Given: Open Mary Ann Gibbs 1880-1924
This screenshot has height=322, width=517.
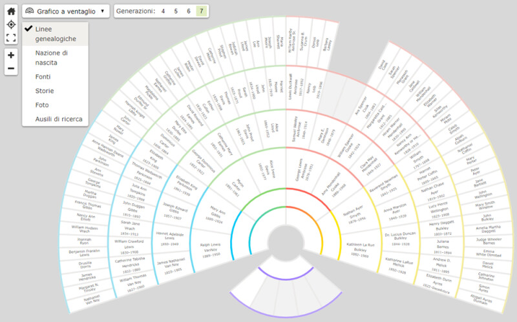Looking at the screenshot, I should pos(216,215).
